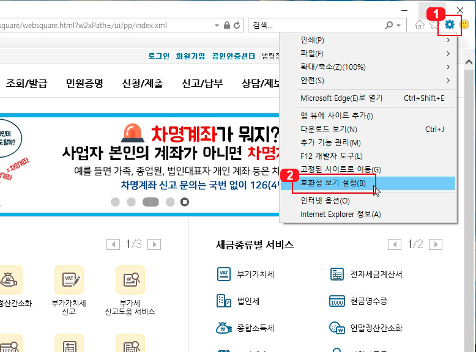Image resolution: width=476 pixels, height=352 pixels.
Task: Expand the address bar dropdown arrow
Action: click(217, 26)
